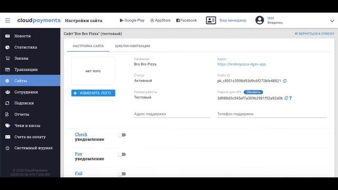Click the Check link
338x190 pixels.
point(81,134)
